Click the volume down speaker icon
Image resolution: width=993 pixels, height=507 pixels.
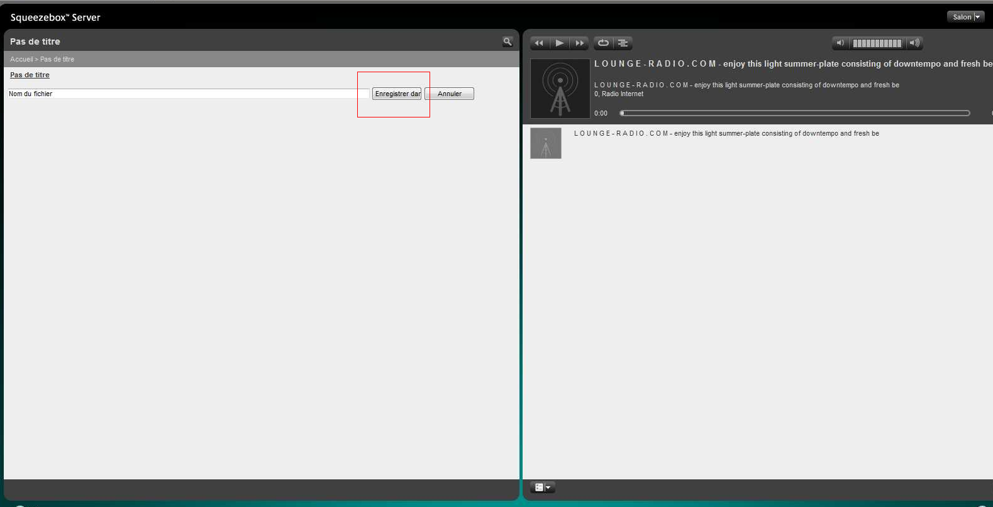click(840, 43)
